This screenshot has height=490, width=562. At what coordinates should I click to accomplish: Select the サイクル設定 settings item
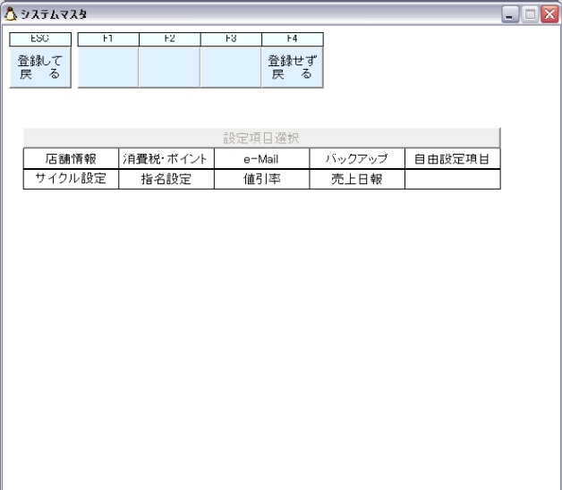click(71, 179)
